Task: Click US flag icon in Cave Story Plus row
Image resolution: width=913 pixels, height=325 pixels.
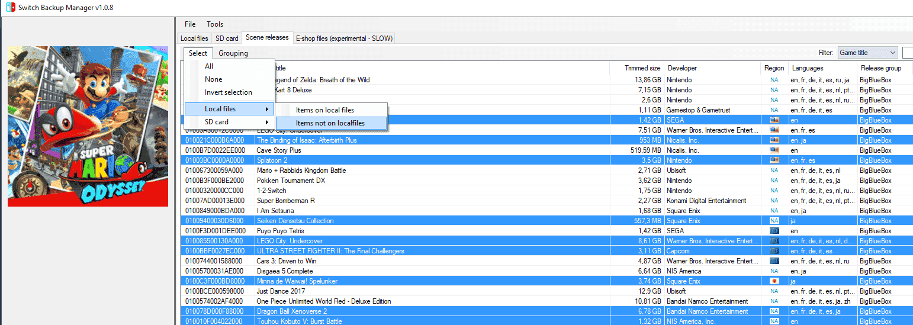Action: click(x=774, y=150)
